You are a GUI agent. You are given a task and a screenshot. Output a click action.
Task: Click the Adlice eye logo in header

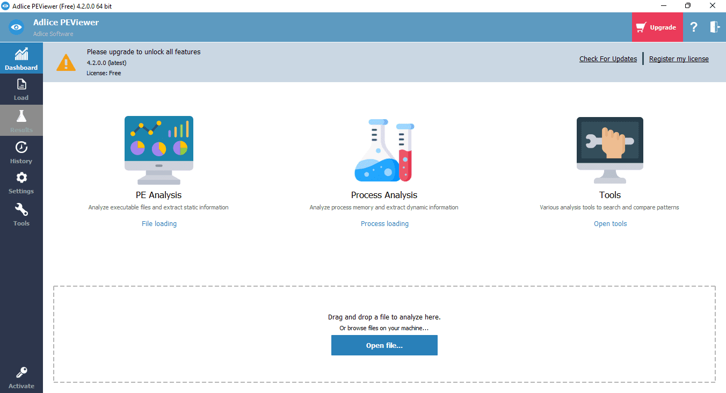pyautogui.click(x=17, y=27)
